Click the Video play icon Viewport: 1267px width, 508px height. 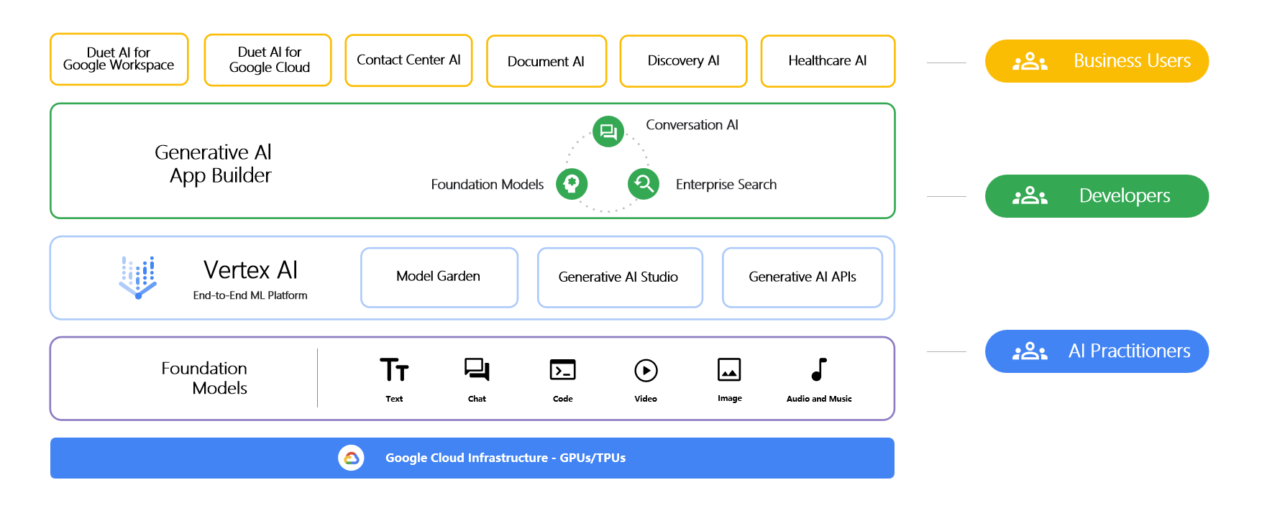(x=646, y=371)
